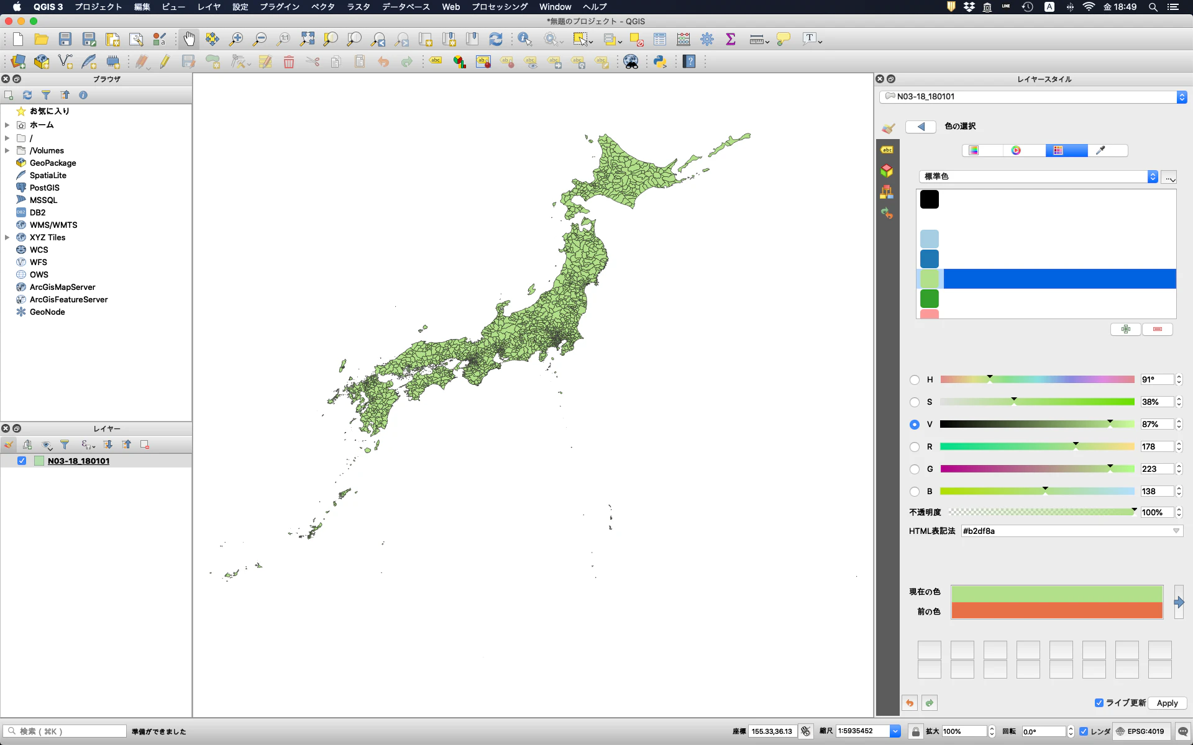1193x745 pixels.
Task: Open the Statistical Summary panel
Action: click(x=731, y=38)
